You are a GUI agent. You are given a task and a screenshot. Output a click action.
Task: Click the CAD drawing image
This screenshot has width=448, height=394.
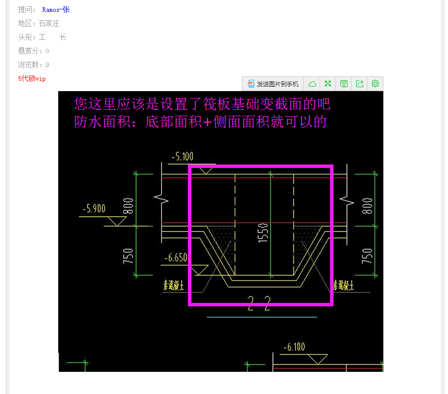point(221,231)
